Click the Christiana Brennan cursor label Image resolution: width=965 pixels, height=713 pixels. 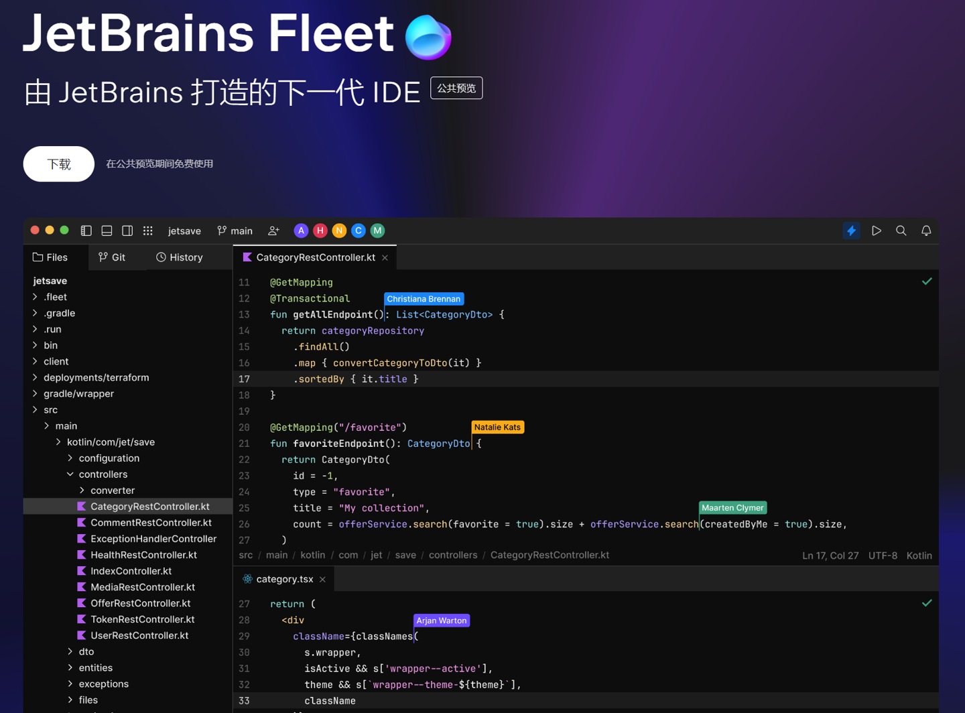pyautogui.click(x=424, y=299)
